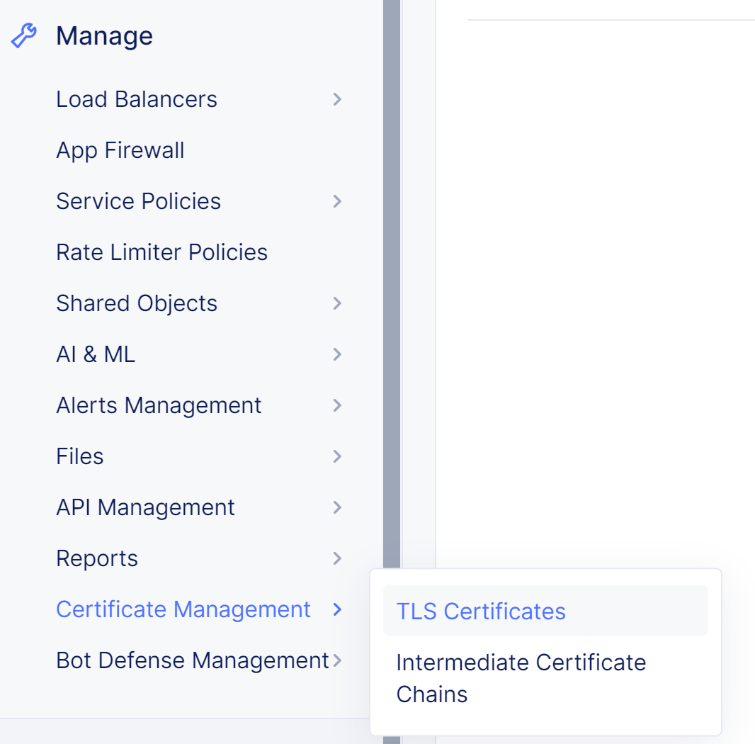Expand the Load Balancers chevron
The height and width of the screenshot is (744, 755).
point(337,99)
